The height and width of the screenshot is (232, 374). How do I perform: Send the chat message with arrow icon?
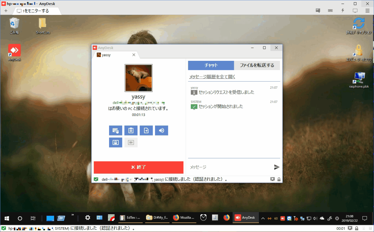(x=277, y=167)
